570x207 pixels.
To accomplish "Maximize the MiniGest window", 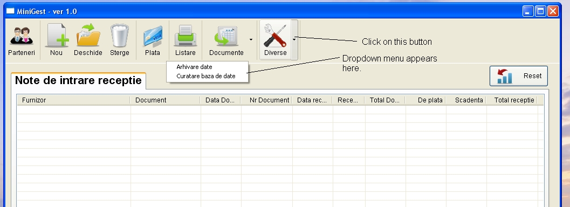I will tap(540, 11).
